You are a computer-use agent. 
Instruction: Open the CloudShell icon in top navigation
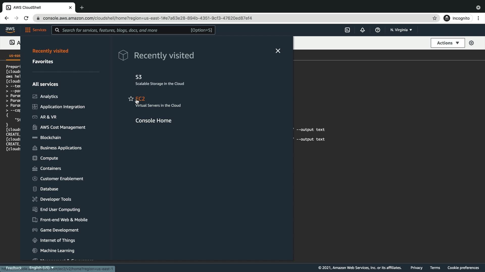(347, 30)
